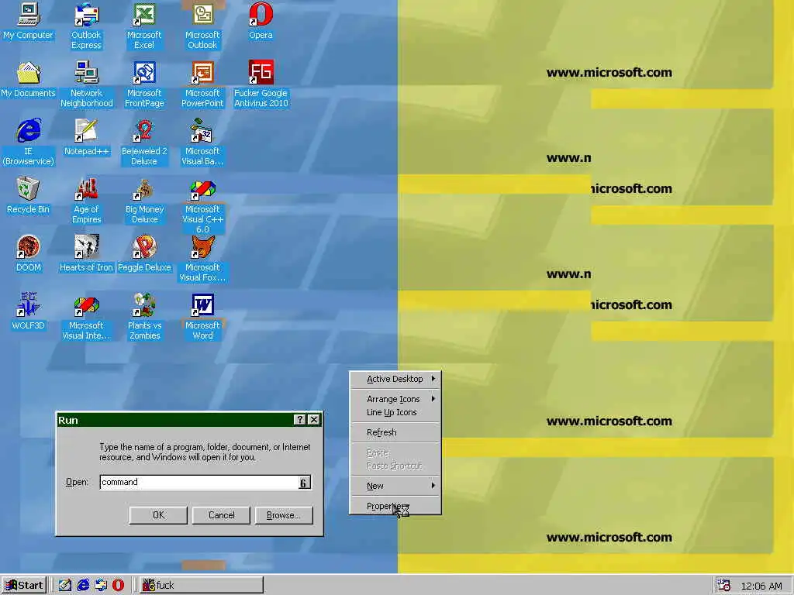Close the Run dialog
794x595 pixels.
click(314, 419)
